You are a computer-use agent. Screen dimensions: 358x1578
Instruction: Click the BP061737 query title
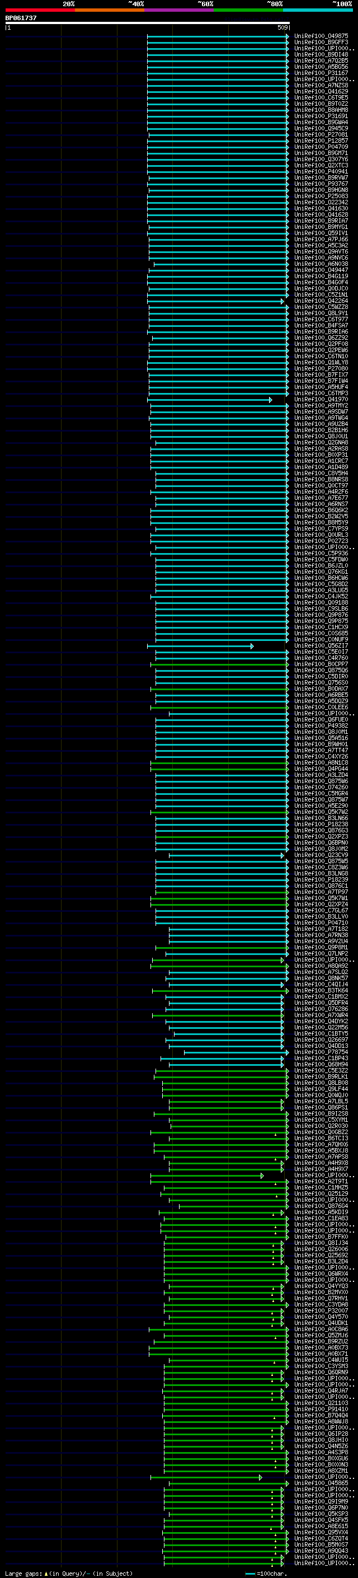coord(21,18)
